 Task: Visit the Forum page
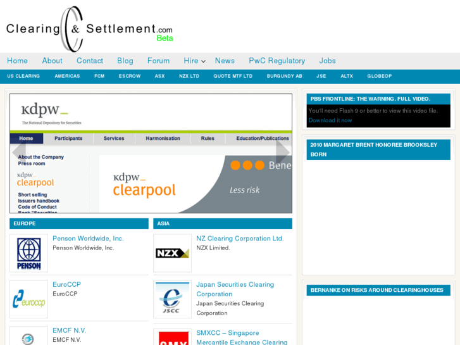tap(158, 61)
